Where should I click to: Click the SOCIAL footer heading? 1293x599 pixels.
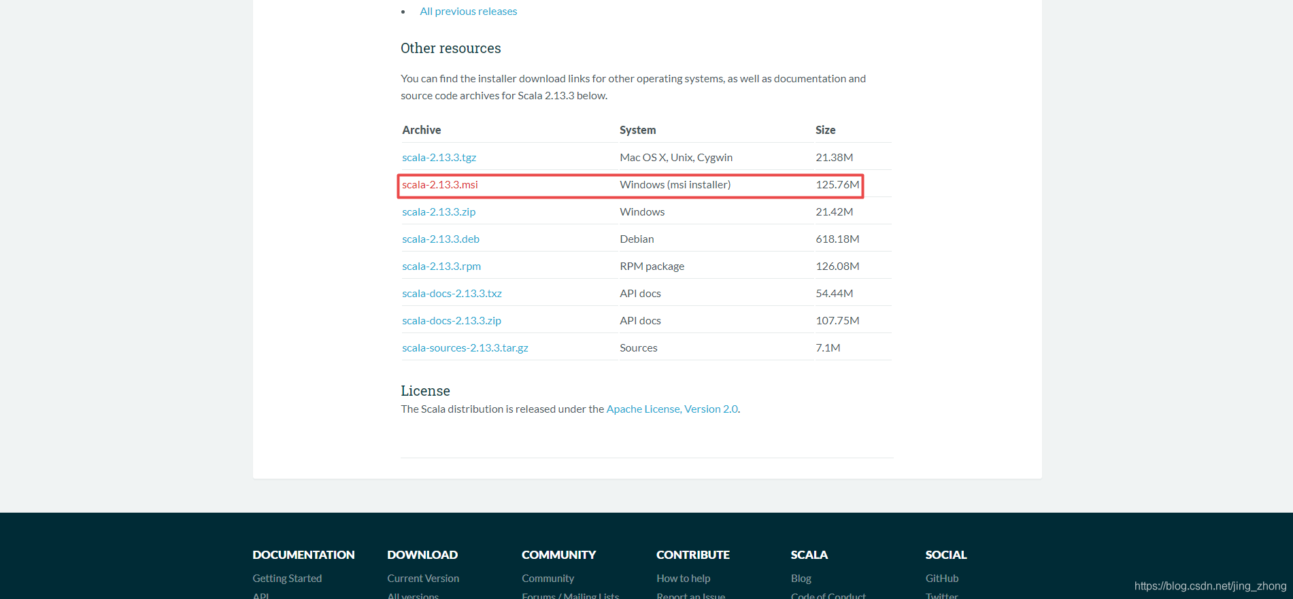(946, 555)
